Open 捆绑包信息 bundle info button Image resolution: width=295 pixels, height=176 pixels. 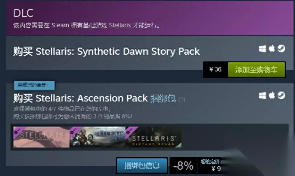pyautogui.click(x=142, y=166)
